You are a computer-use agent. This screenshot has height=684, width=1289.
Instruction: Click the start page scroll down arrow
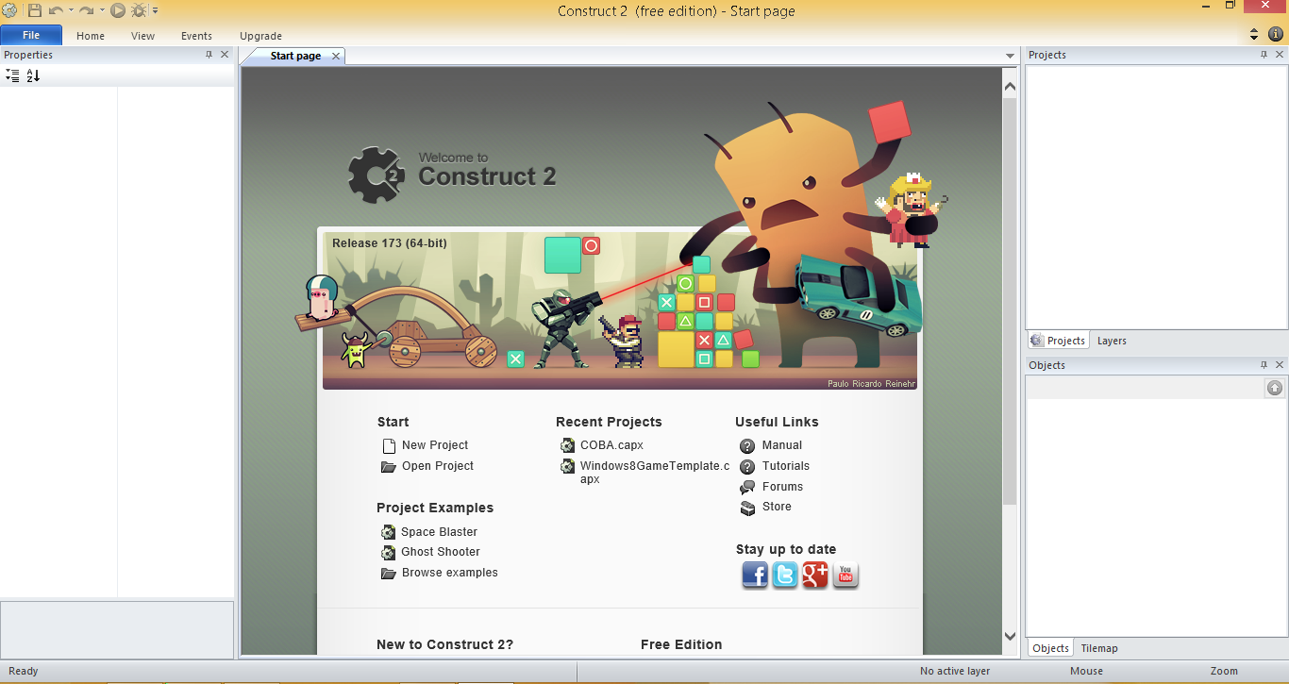1010,637
